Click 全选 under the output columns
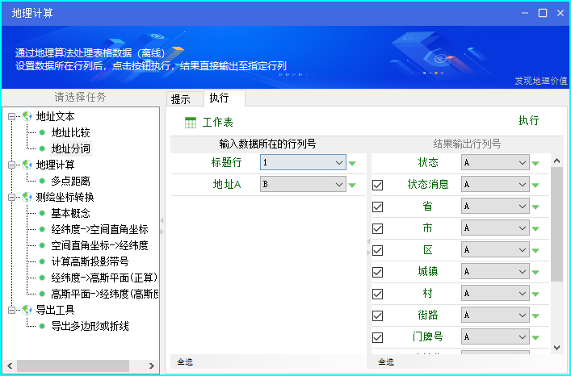Viewport: 571px width, 376px height. click(x=386, y=361)
